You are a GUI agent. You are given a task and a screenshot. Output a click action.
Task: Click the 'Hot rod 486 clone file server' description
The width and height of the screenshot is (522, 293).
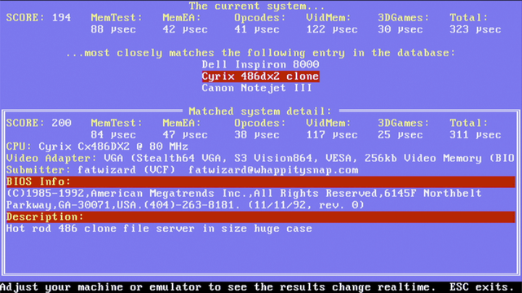[x=159, y=229]
